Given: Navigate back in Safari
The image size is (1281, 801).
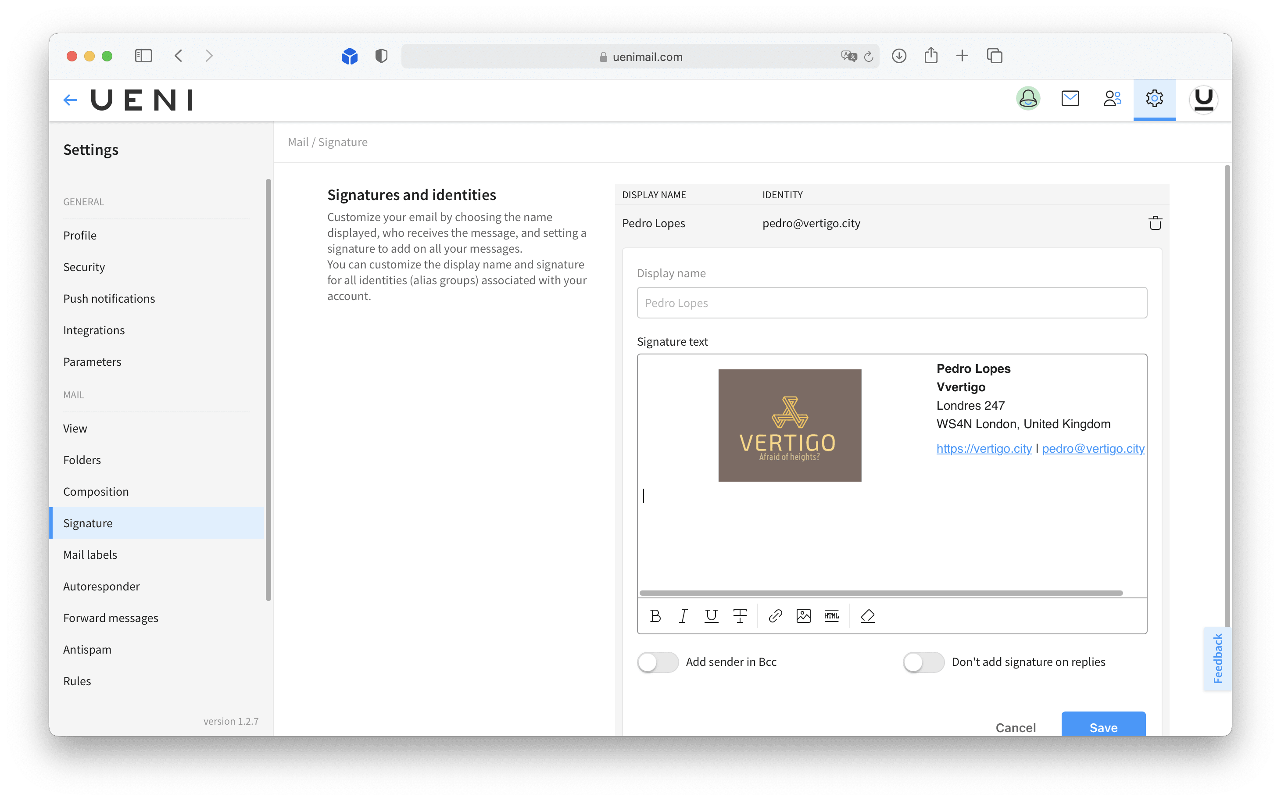Looking at the screenshot, I should (179, 56).
